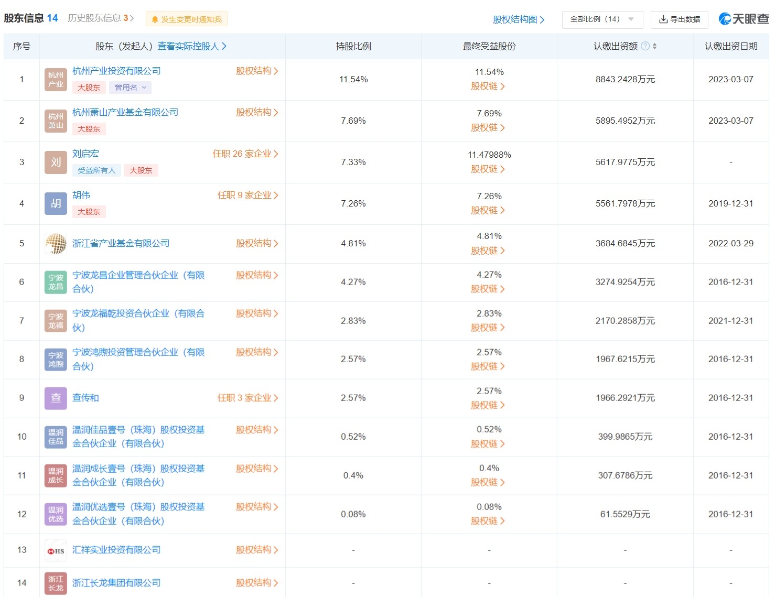775x597 pixels.
Task: Expand 股权结构 for 浙江省产业基金
Action: tap(257, 243)
